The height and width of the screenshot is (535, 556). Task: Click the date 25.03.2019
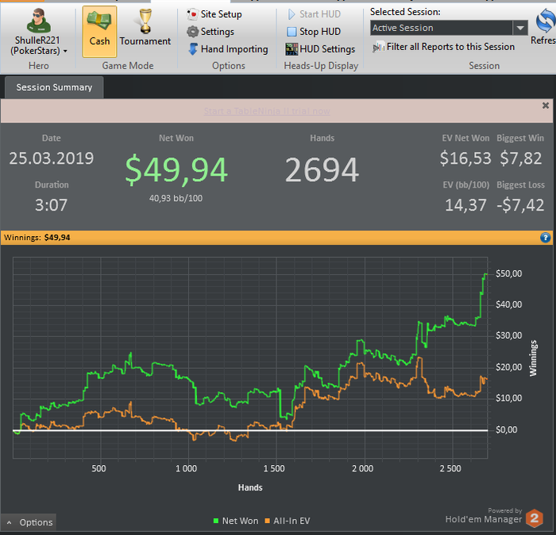[x=52, y=158]
